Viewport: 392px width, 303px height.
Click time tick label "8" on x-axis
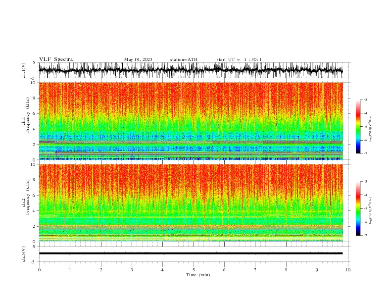pos(286,270)
